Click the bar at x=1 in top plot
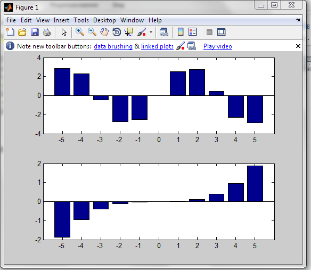311x270 pixels. [x=178, y=84]
